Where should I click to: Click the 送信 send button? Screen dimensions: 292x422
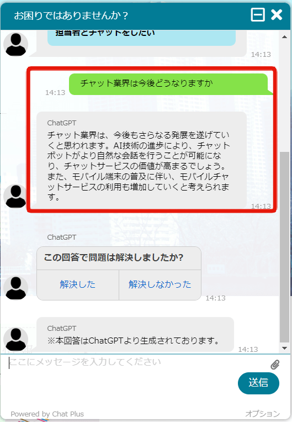258,383
